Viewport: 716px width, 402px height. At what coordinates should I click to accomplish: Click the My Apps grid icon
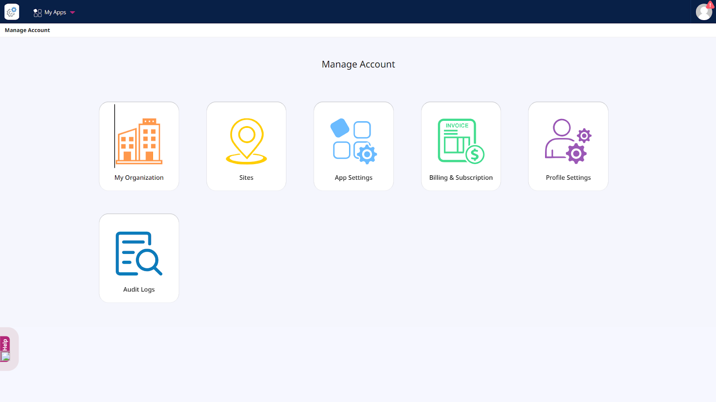pyautogui.click(x=38, y=13)
